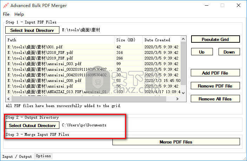Click the horizontal scrollbar left arrow
The width and height of the screenshot is (247, 161).
click(x=8, y=99)
